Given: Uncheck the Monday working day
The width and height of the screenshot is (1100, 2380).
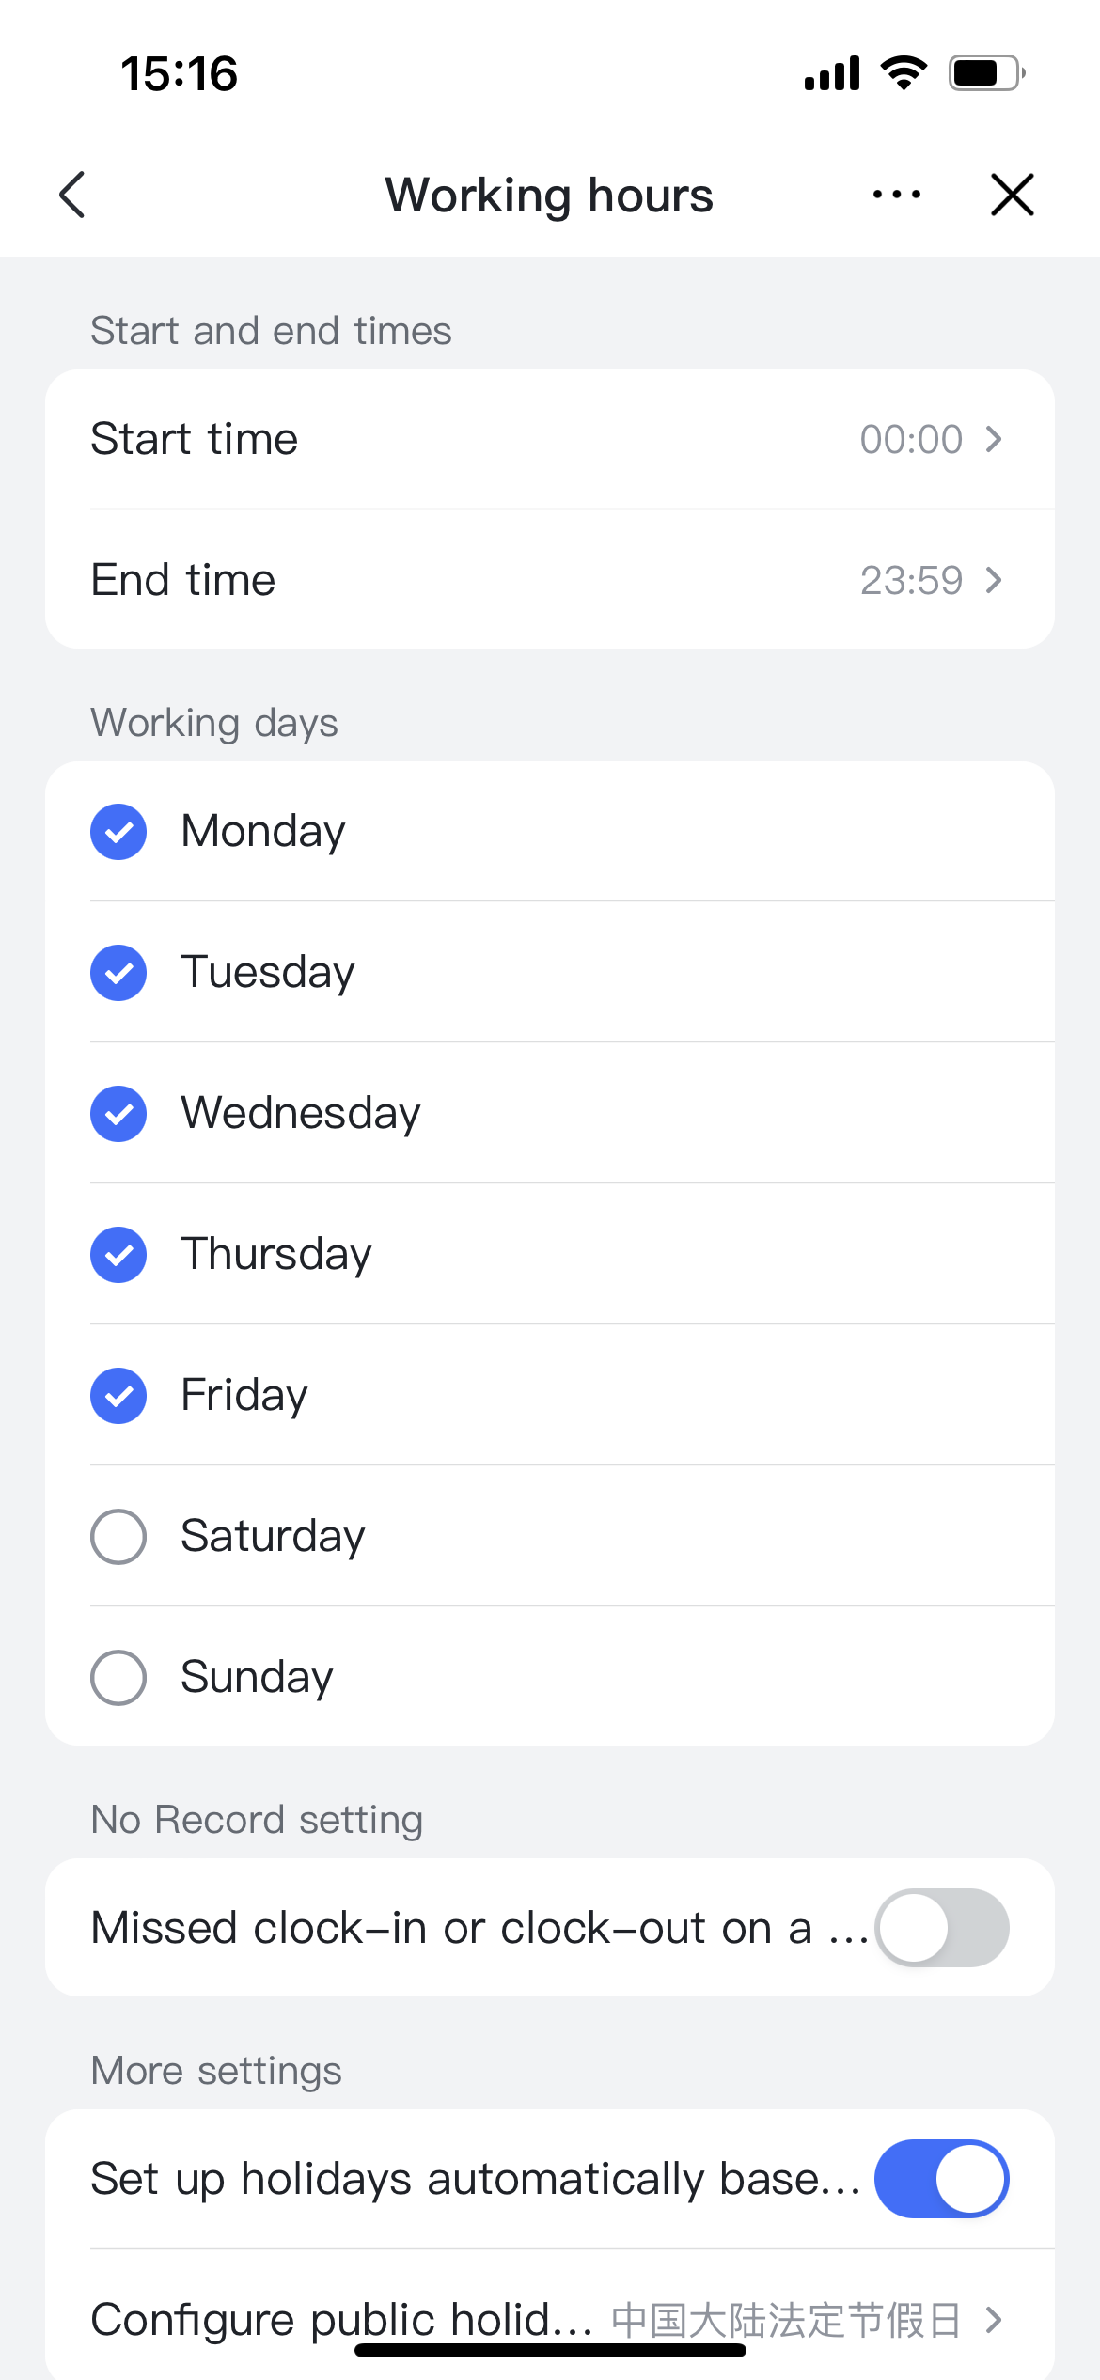Looking at the screenshot, I should (118, 832).
